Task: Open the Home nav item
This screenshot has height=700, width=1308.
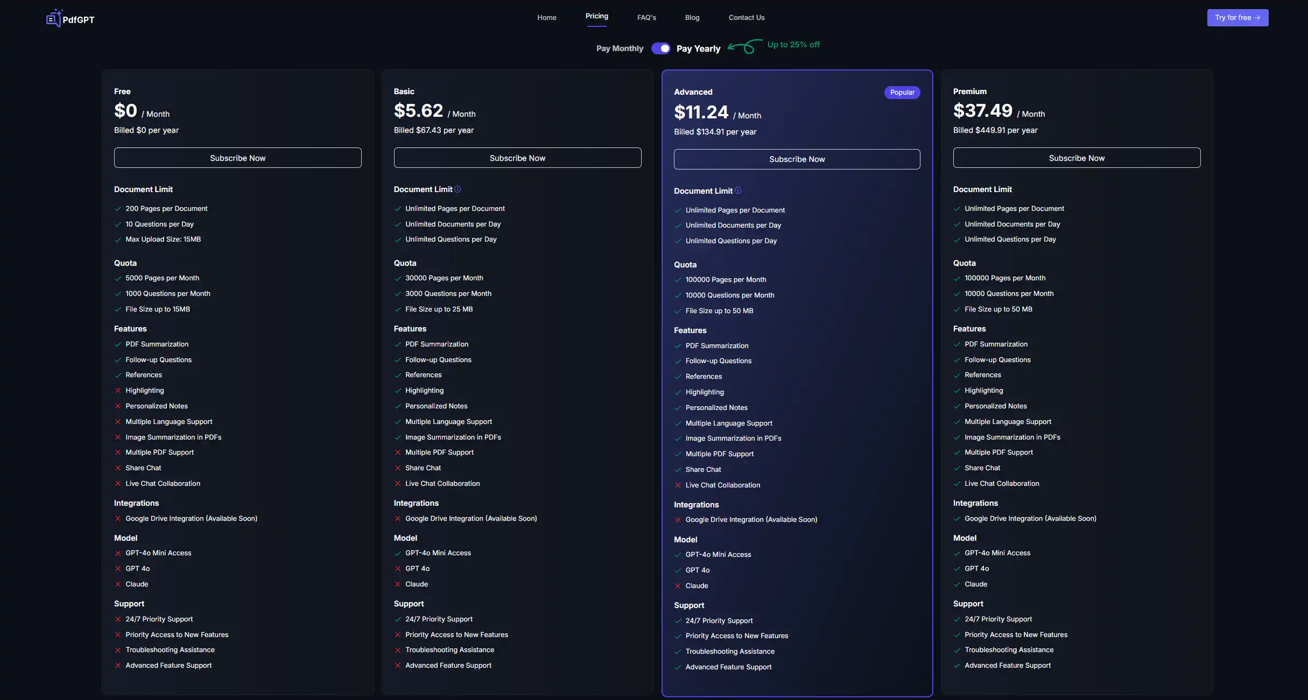Action: click(546, 18)
